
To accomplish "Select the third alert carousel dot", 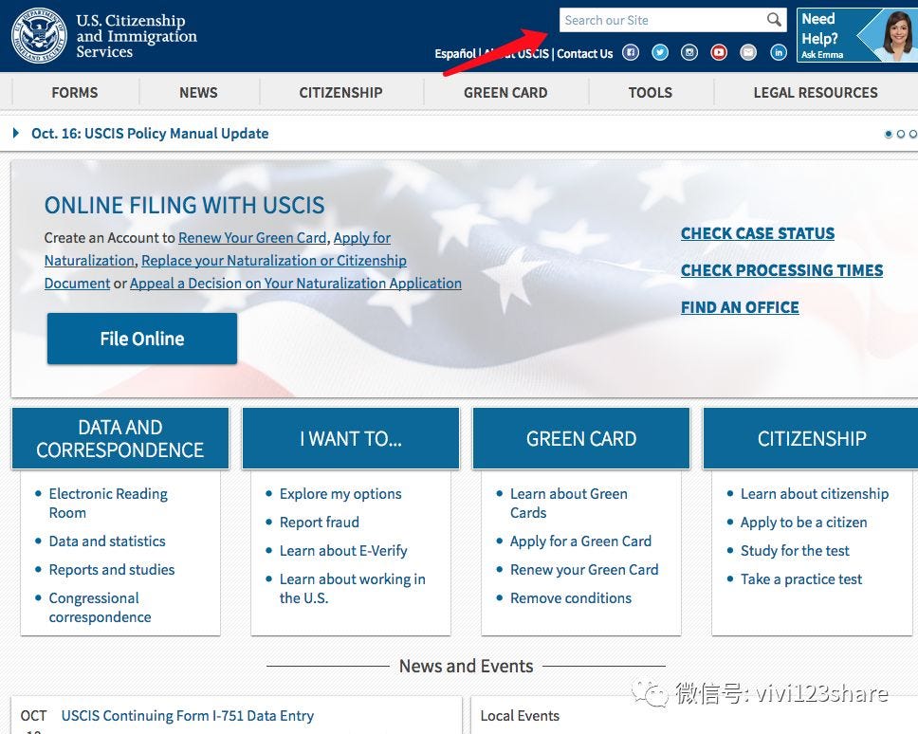I will pos(913,134).
